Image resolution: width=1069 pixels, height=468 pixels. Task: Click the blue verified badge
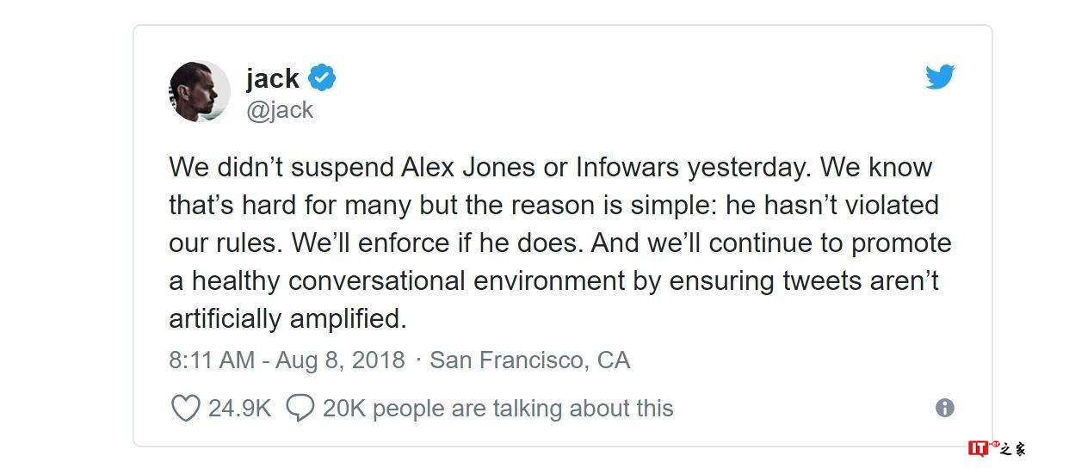(x=323, y=78)
